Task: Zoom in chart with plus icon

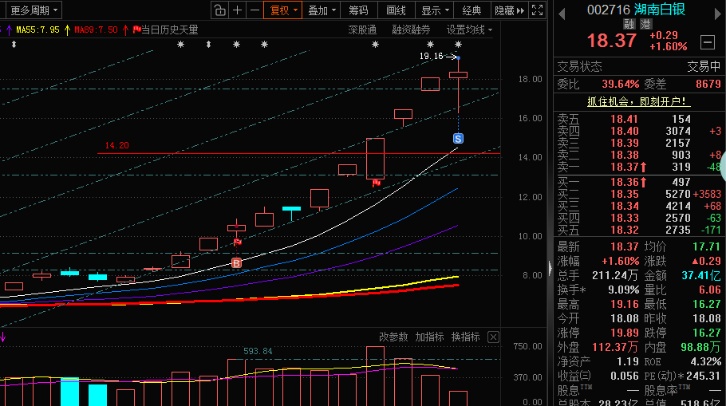Action: 237,10
